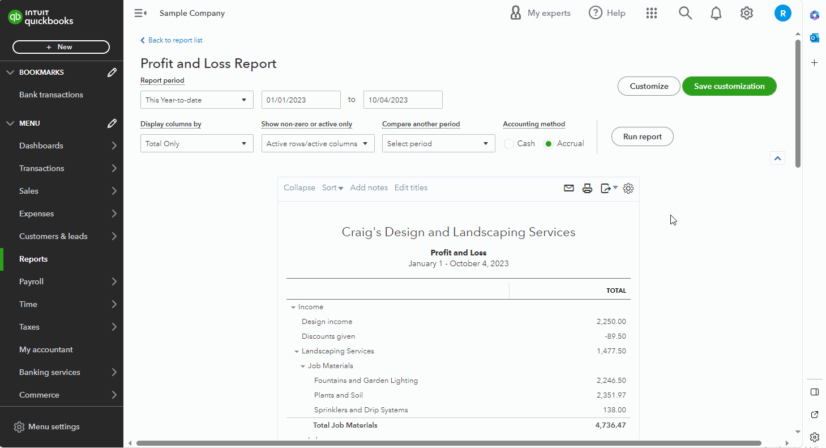
Task: Click the edit pencil next to BOOKMARKS
Action: (x=112, y=72)
